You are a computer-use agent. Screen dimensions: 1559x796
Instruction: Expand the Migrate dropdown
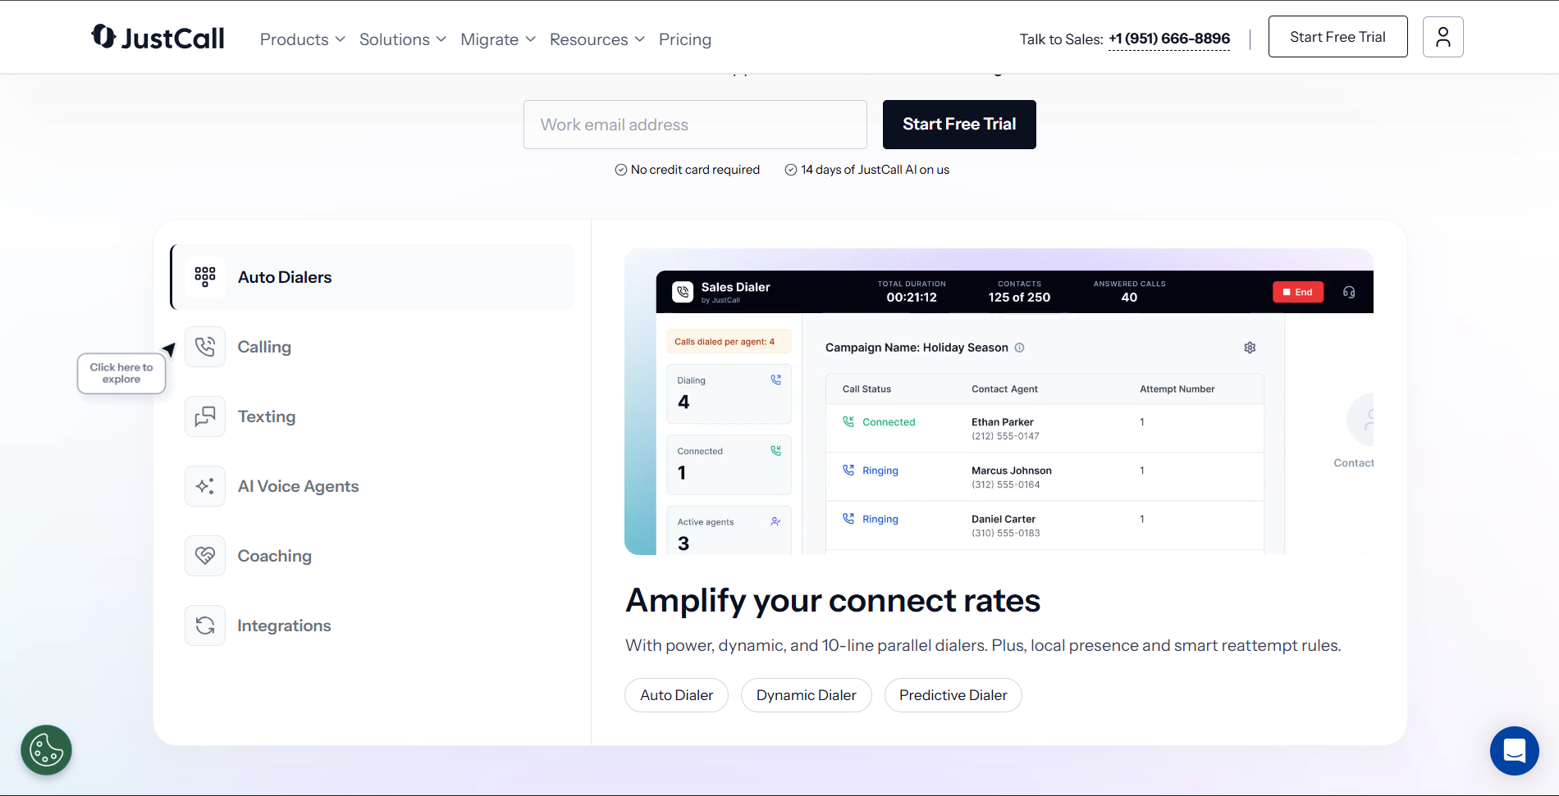[498, 39]
